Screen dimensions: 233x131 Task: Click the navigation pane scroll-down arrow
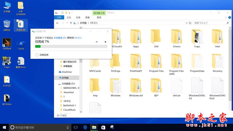[x=81, y=112]
